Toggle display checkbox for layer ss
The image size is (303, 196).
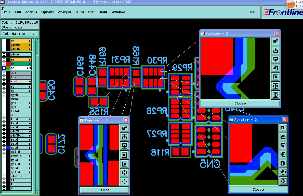tap(4, 60)
